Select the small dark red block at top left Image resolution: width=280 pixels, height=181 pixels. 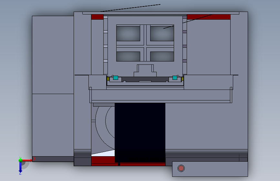(x=97, y=17)
